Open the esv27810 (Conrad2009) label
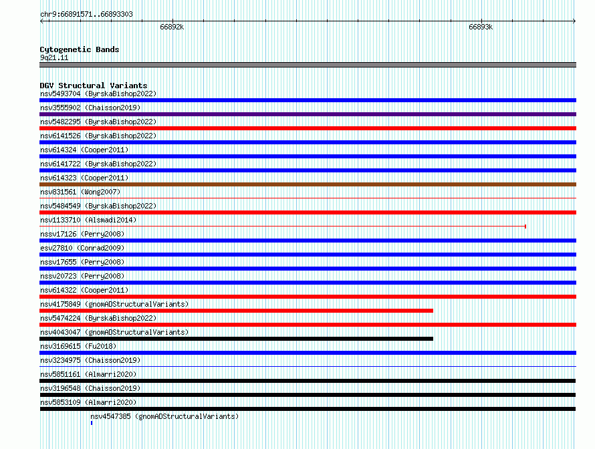This screenshot has height=449, width=595. pos(82,248)
